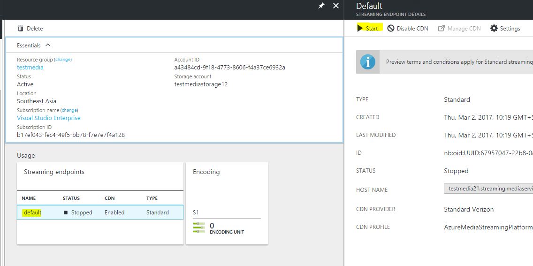
Task: Click the STATUS column header
Action: coord(71,198)
